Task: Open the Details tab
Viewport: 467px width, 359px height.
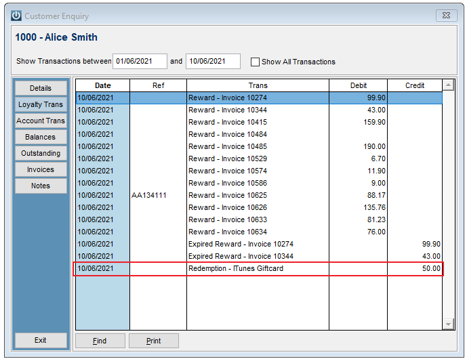Action: tap(41, 88)
